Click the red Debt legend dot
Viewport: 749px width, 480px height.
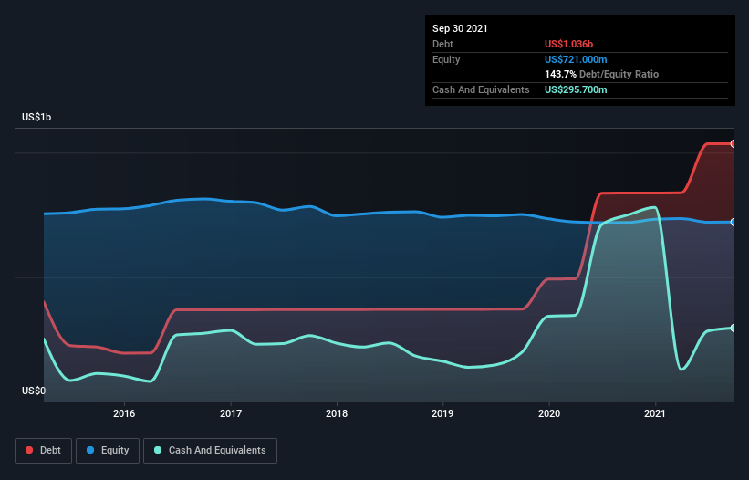coord(29,450)
